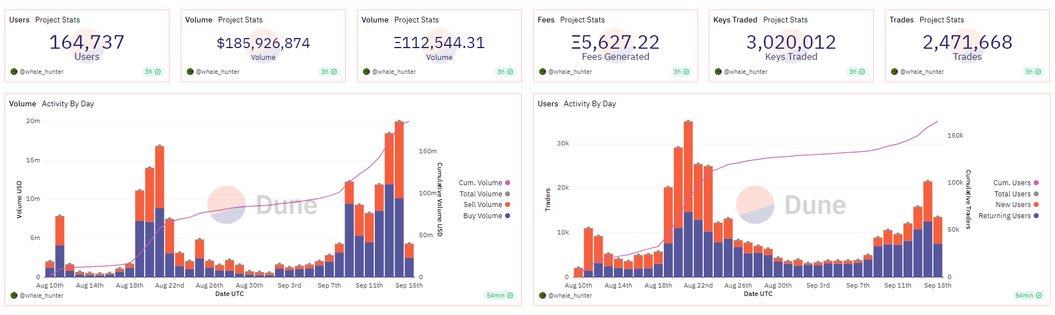Click the refresh checkmark on Fees Generated card

pyautogui.click(x=686, y=72)
